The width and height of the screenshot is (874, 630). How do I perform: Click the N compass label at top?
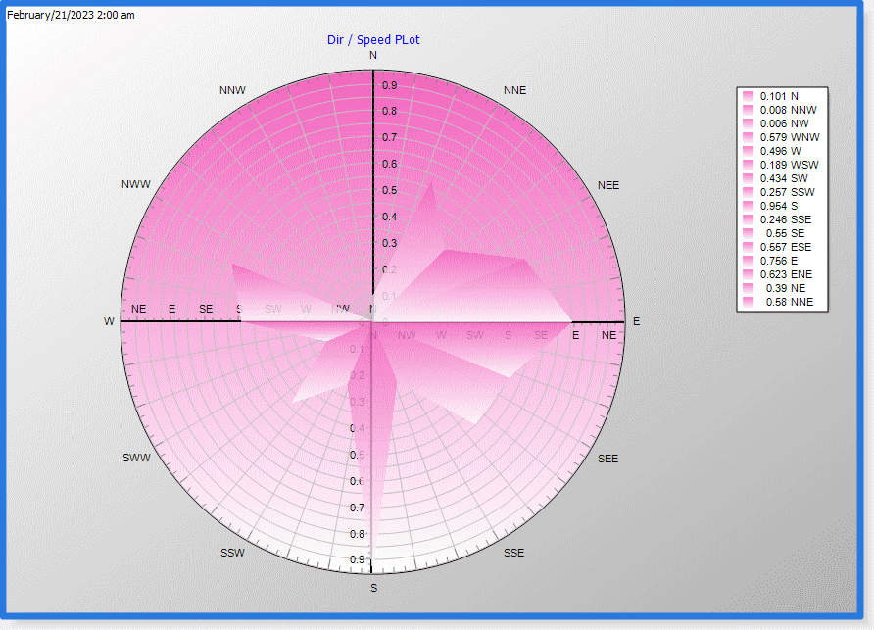pyautogui.click(x=373, y=55)
